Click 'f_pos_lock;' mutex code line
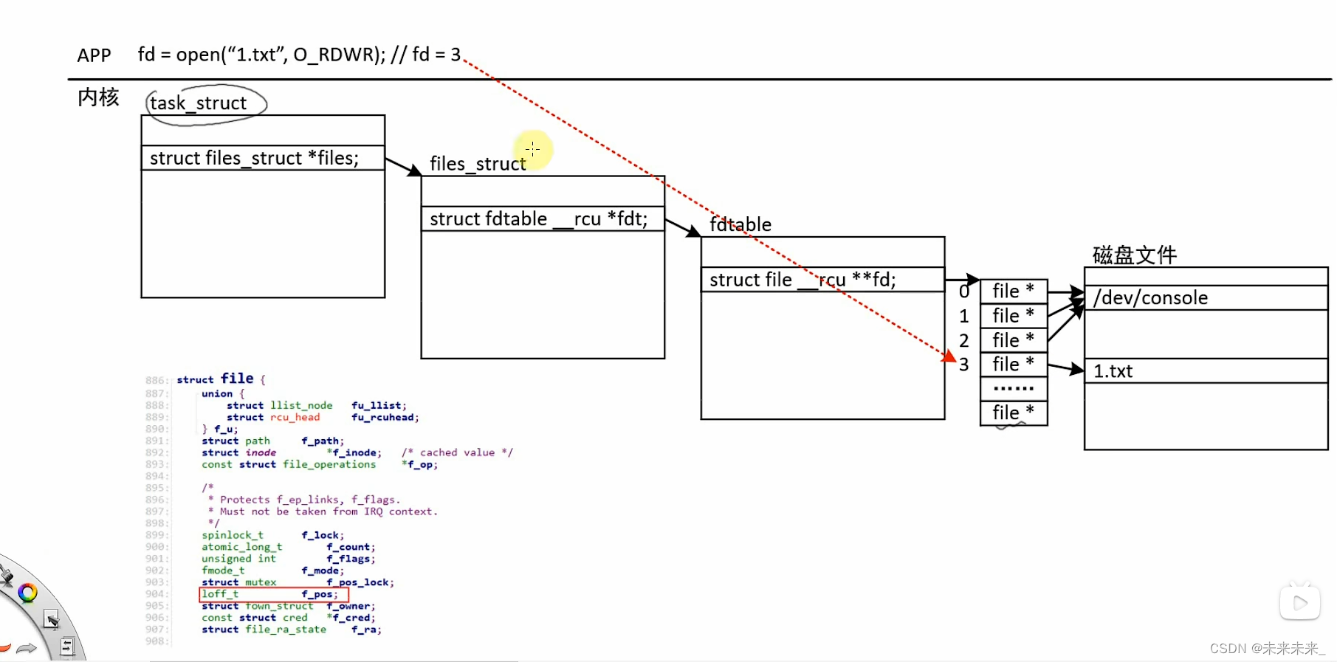 298,582
